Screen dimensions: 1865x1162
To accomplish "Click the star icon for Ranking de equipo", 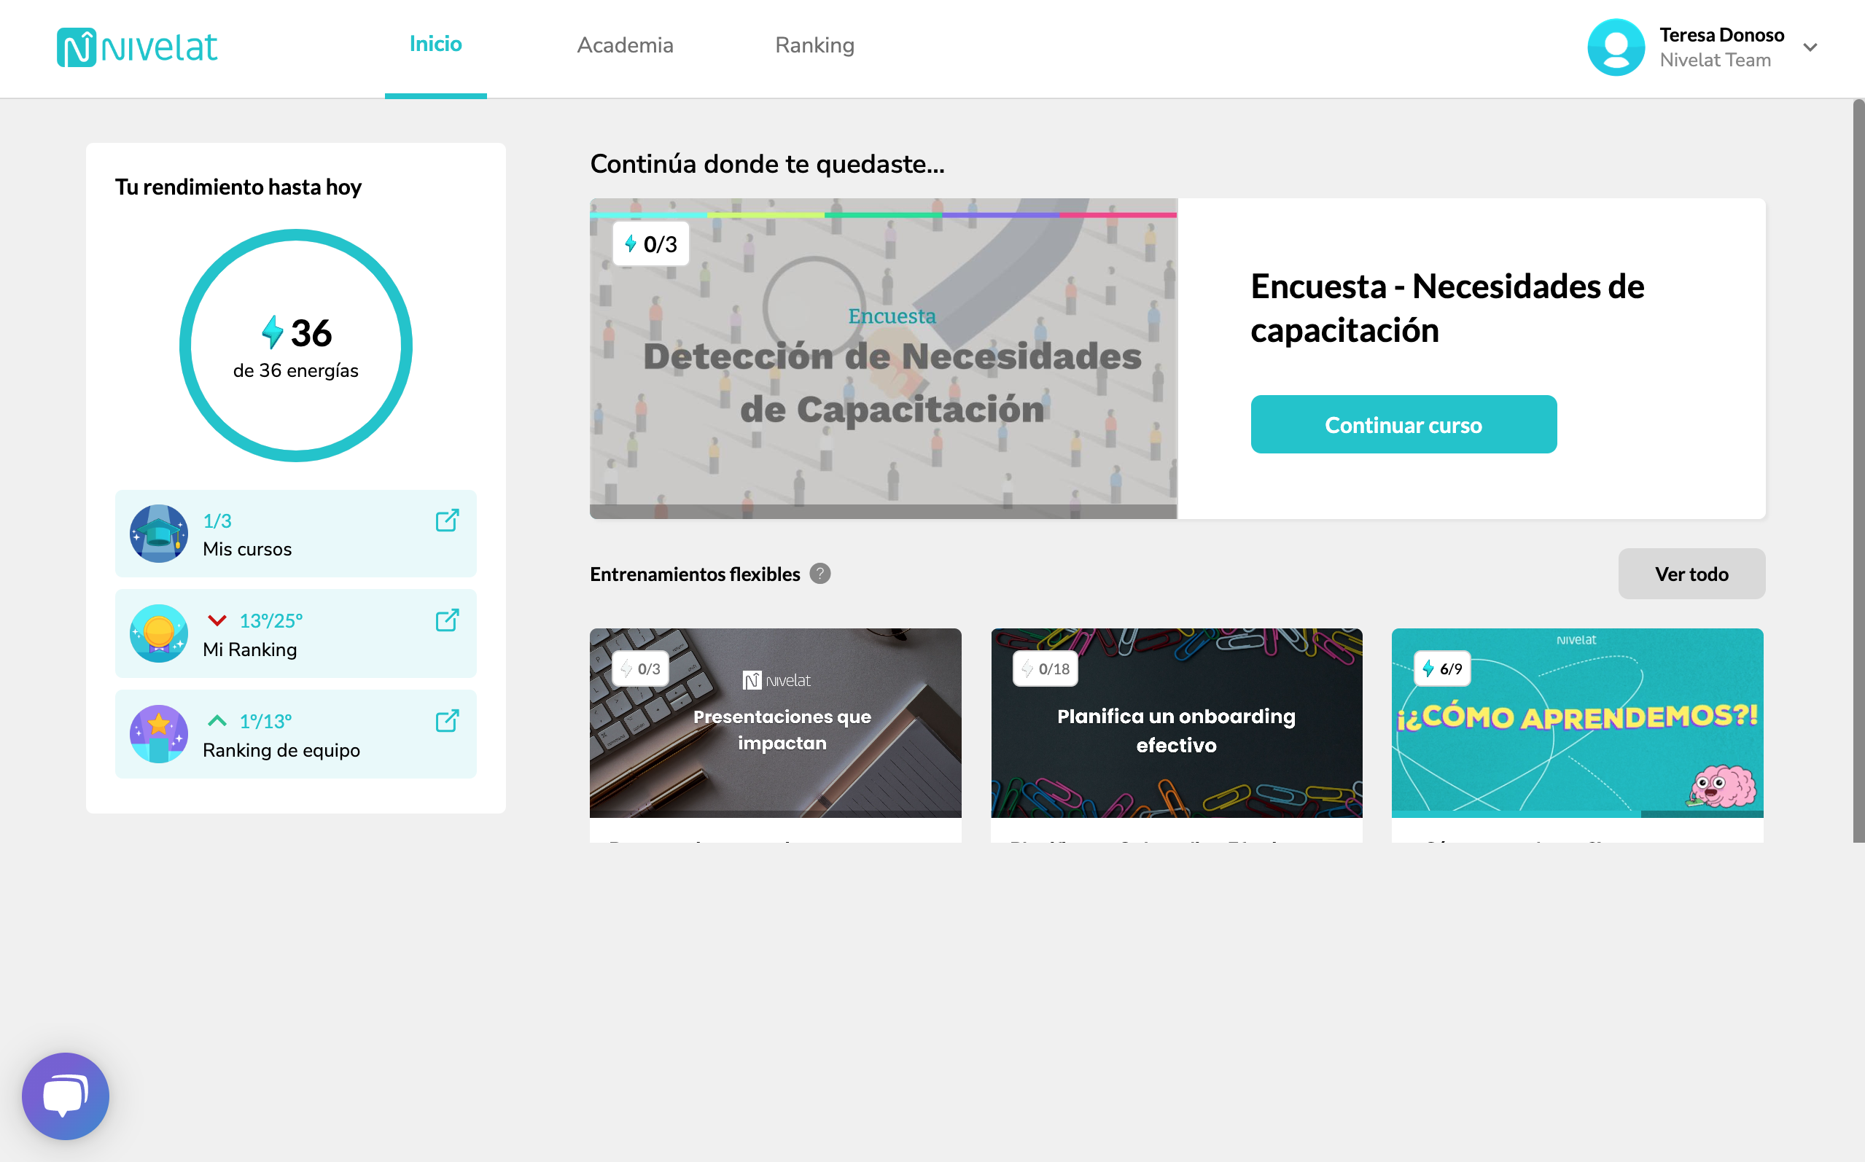I will 158,734.
